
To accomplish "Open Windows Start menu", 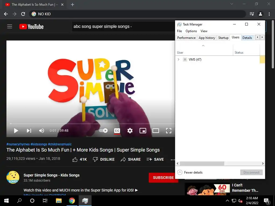I will click(6, 201).
